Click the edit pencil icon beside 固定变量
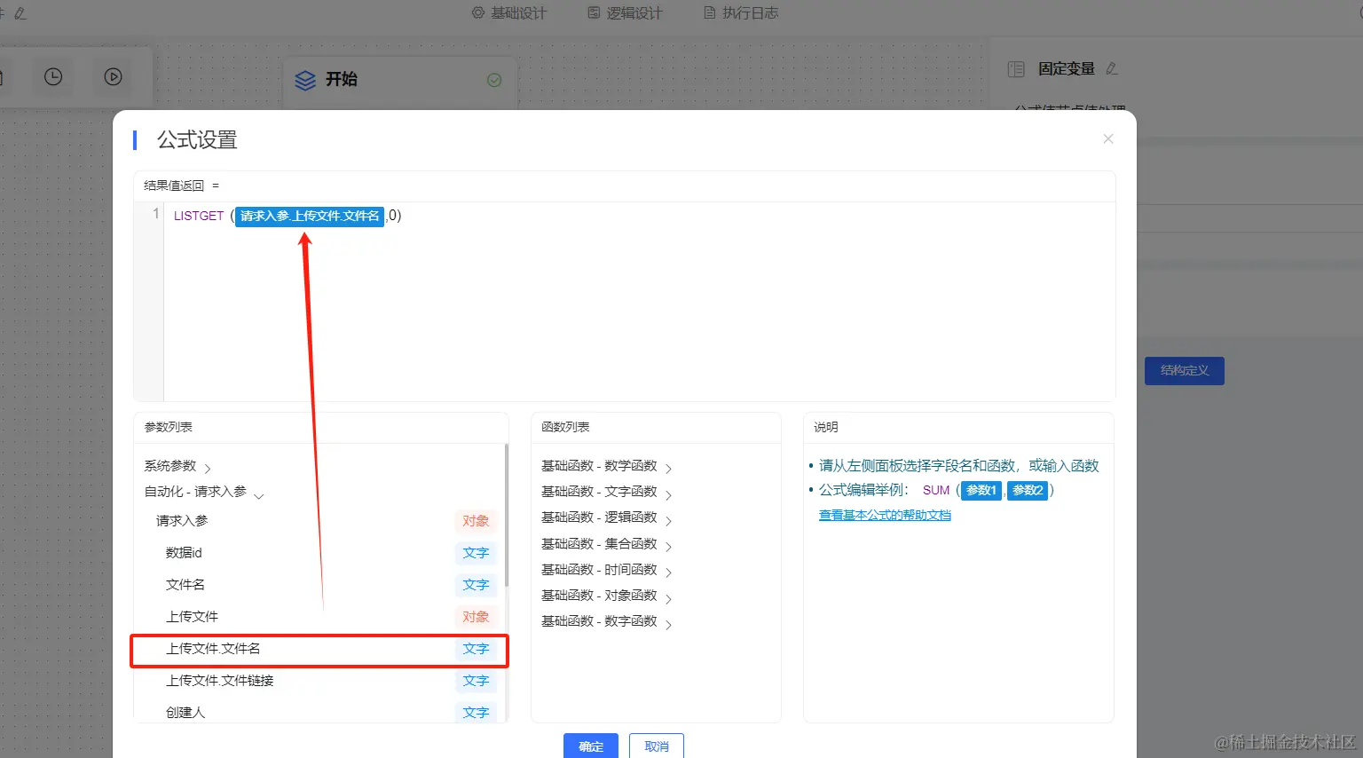This screenshot has width=1363, height=758. (x=1112, y=68)
